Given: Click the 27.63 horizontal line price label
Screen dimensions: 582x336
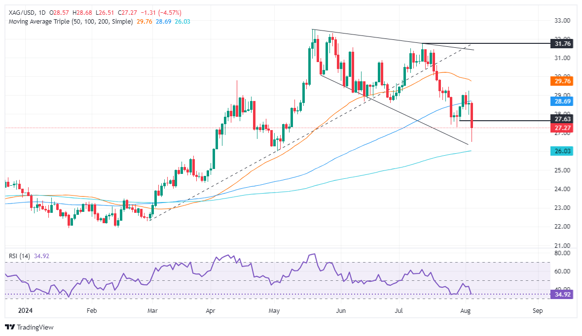Looking at the screenshot, I should click(x=561, y=119).
